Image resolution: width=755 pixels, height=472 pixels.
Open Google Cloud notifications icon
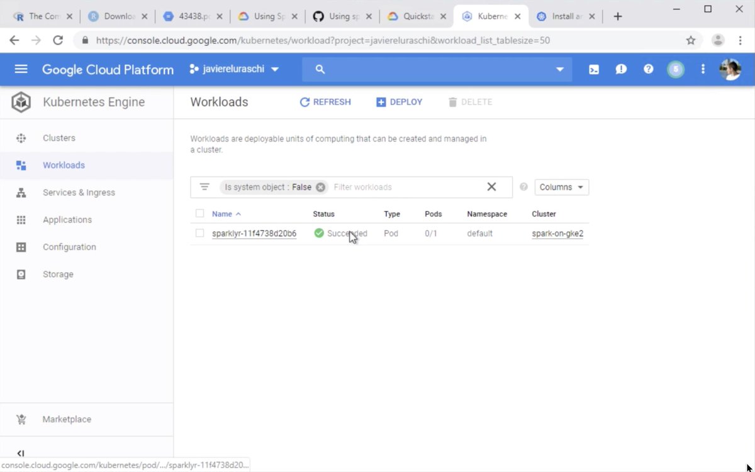coord(621,69)
